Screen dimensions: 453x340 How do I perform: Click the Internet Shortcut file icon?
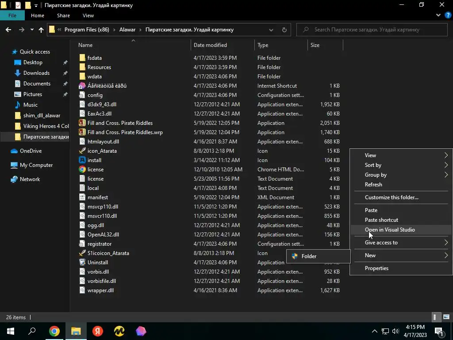pyautogui.click(x=82, y=85)
